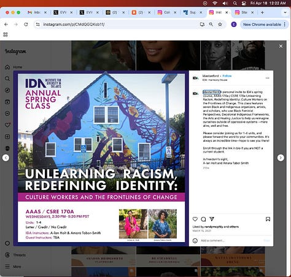The height and width of the screenshot is (277, 291).
Task: Open Chrome three-dot menu
Action: [285, 25]
